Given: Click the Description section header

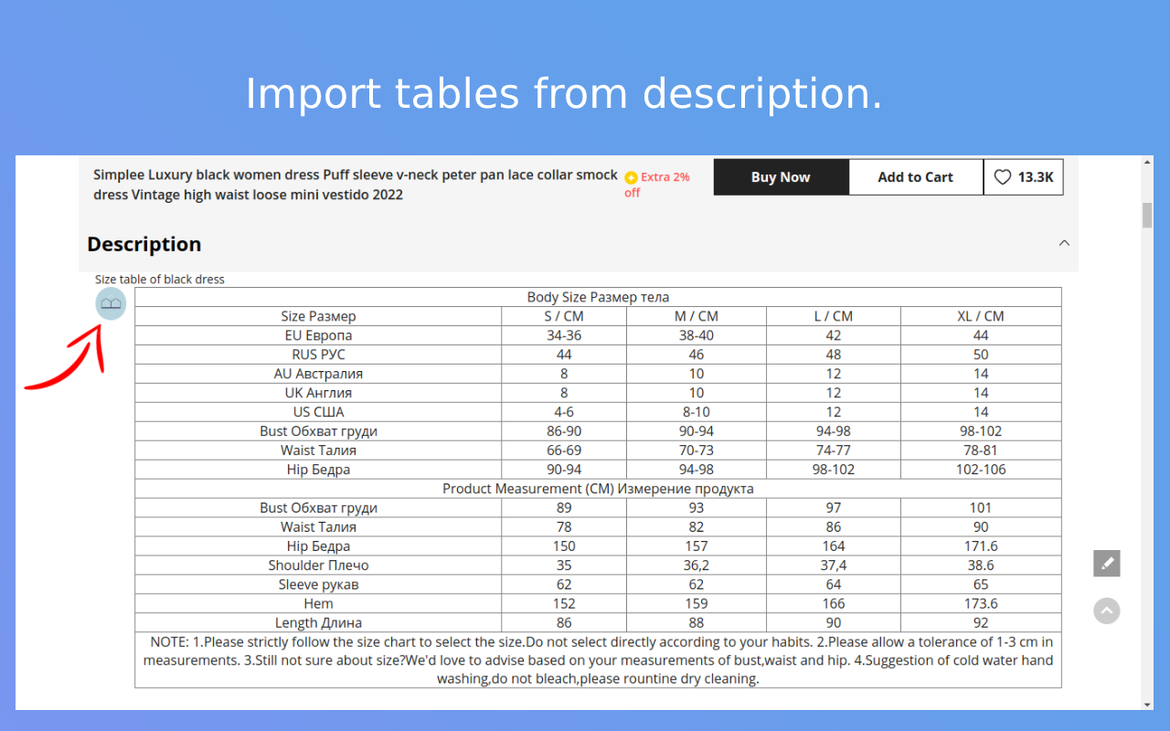Looking at the screenshot, I should pyautogui.click(x=144, y=244).
